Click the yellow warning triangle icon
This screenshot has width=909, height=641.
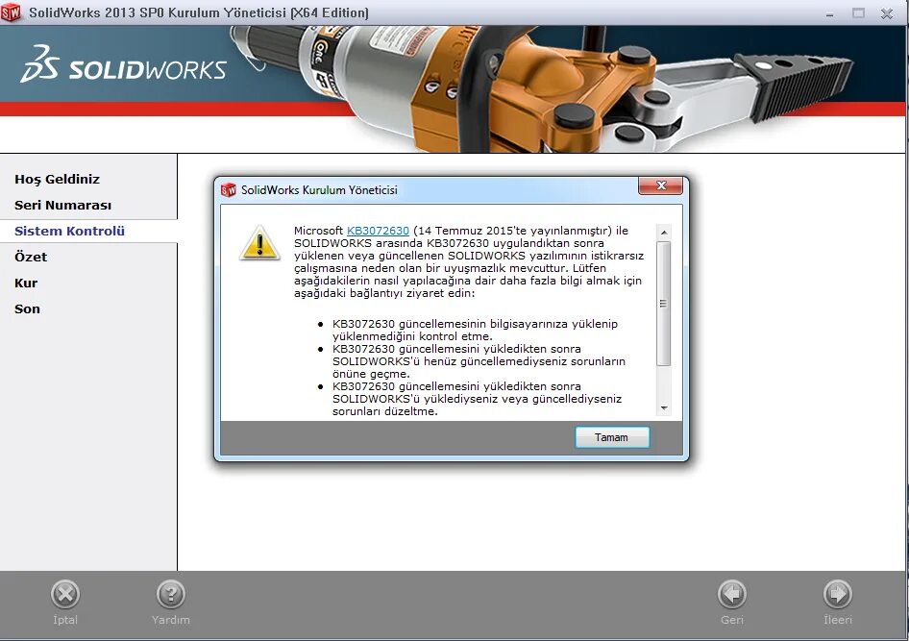click(259, 243)
